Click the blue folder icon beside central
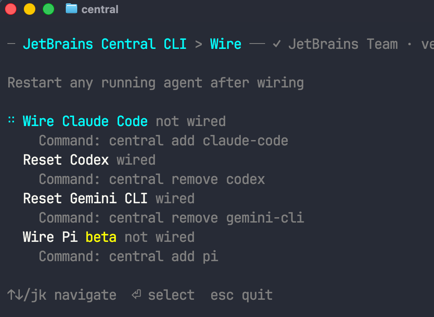This screenshot has height=317, width=434. 72,9
